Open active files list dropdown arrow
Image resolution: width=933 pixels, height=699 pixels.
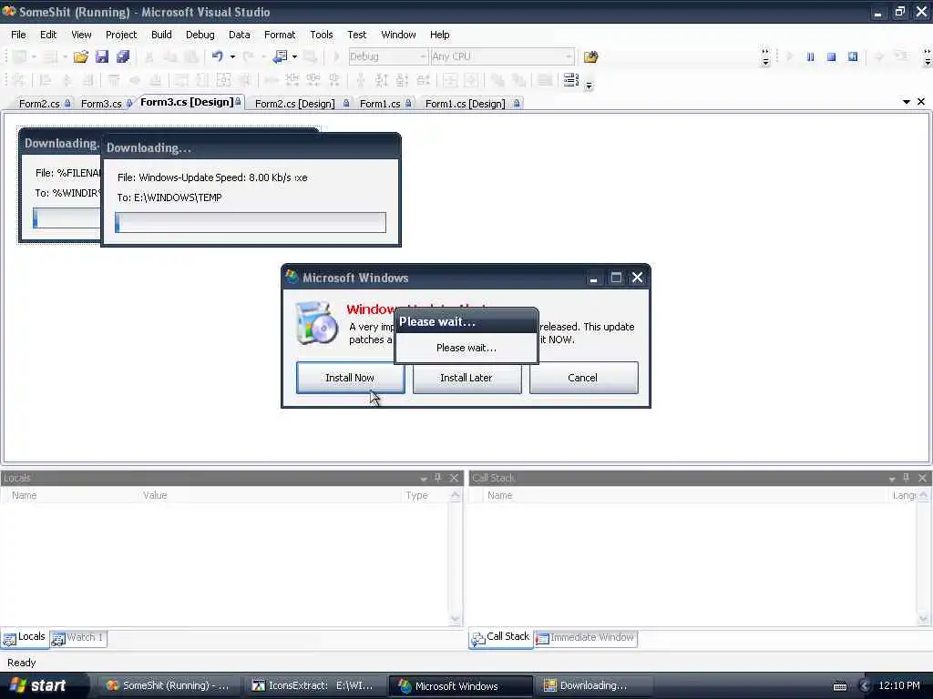(x=907, y=102)
